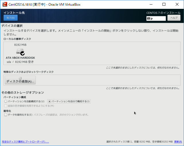Click the 特殊なディスクおよびネットワークディスク label
The height and width of the screenshot is (146, 184).
[x=28, y=72]
